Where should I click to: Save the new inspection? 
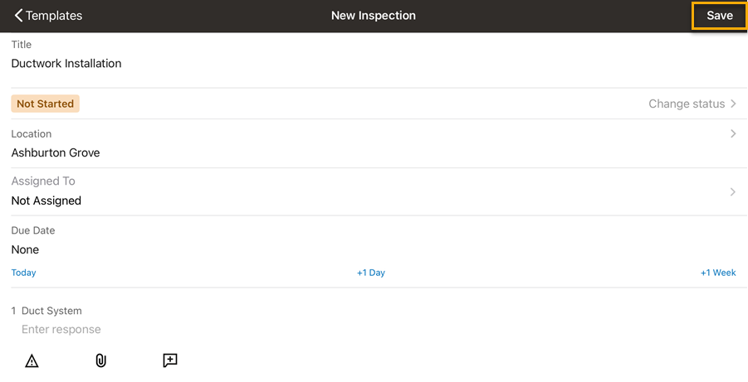point(719,16)
